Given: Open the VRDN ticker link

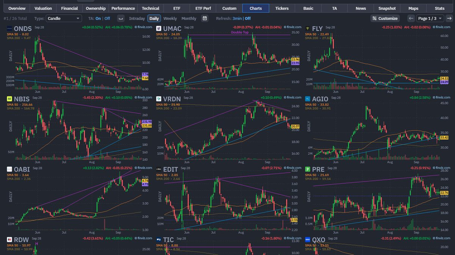Looking at the screenshot, I should (x=172, y=99).
